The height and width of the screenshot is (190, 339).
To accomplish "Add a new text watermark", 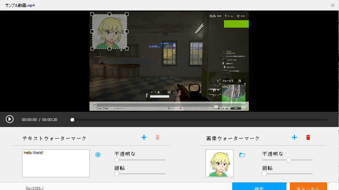I will coord(144,138).
